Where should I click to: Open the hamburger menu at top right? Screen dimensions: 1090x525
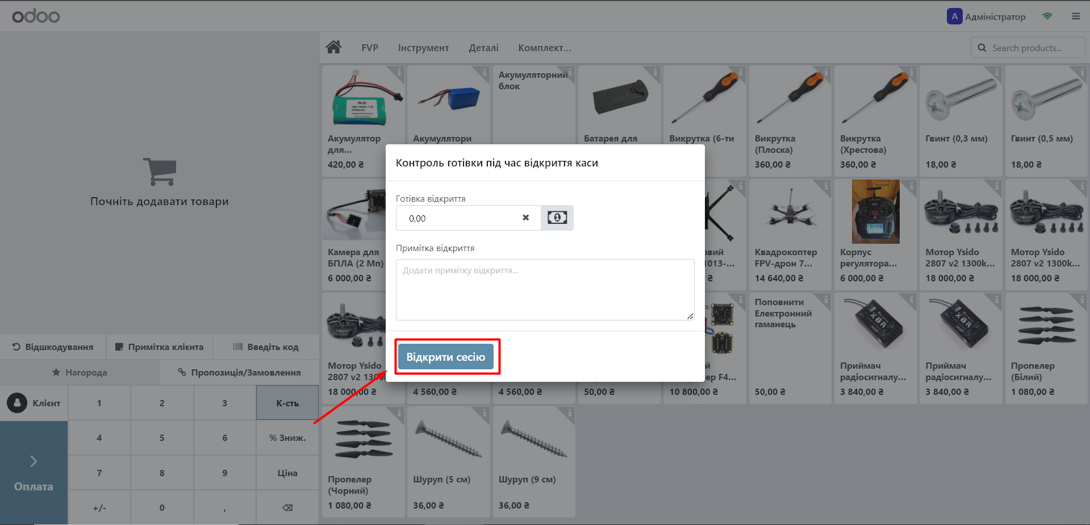pos(1076,16)
